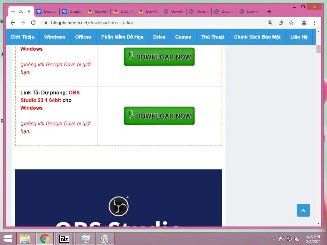
Task: Open the Chrome profile avatar
Action: coord(304,23)
